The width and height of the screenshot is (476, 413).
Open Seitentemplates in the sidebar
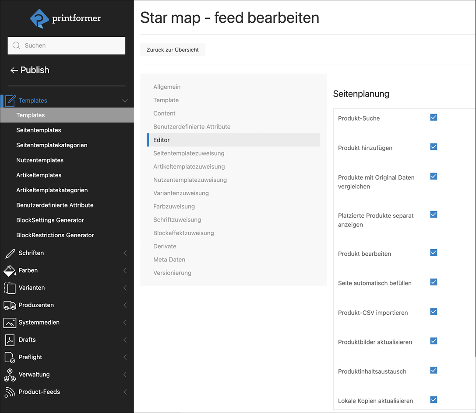pos(39,130)
